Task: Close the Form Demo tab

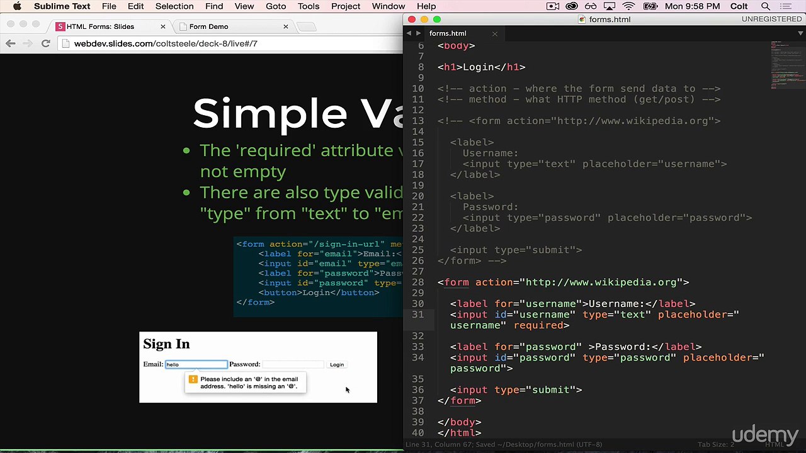Action: click(x=286, y=26)
